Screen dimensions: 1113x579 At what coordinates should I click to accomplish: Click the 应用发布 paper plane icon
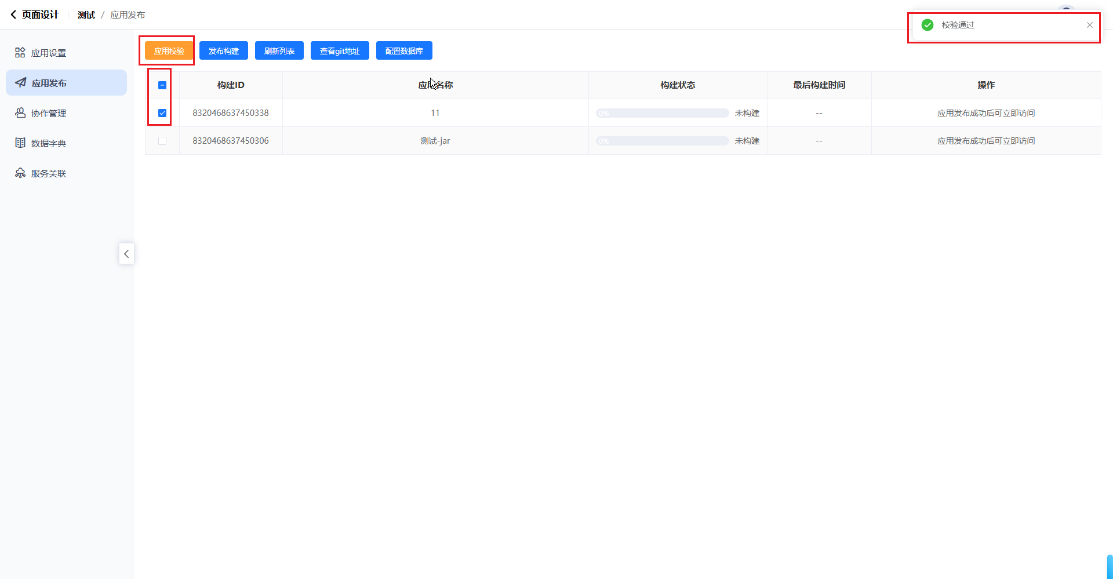[20, 83]
